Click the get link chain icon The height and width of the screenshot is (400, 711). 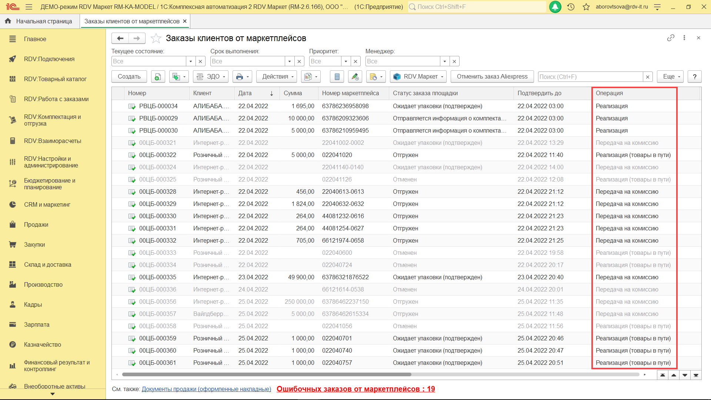pos(671,38)
